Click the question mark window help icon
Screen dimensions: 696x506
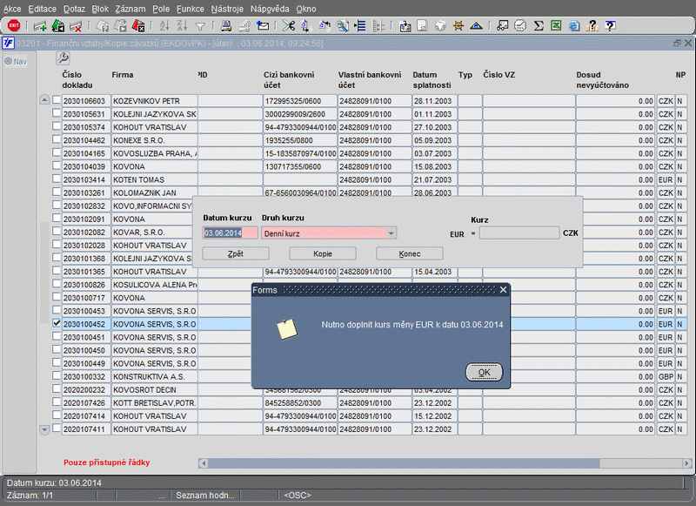(611, 26)
